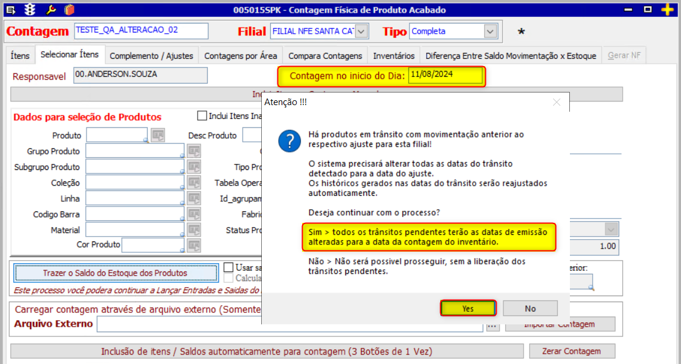Open the wrench tools icon

(x=51, y=10)
